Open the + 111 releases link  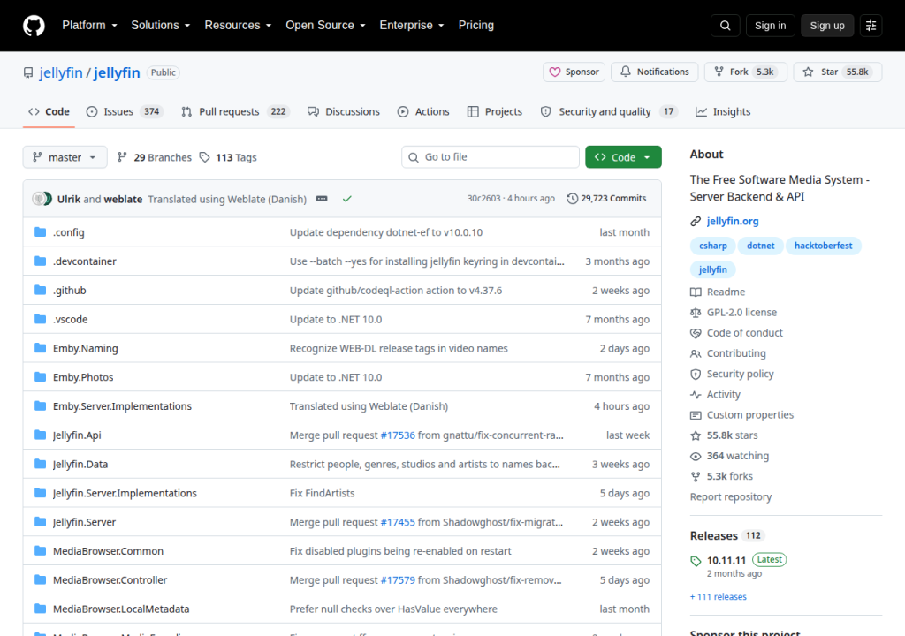click(718, 597)
